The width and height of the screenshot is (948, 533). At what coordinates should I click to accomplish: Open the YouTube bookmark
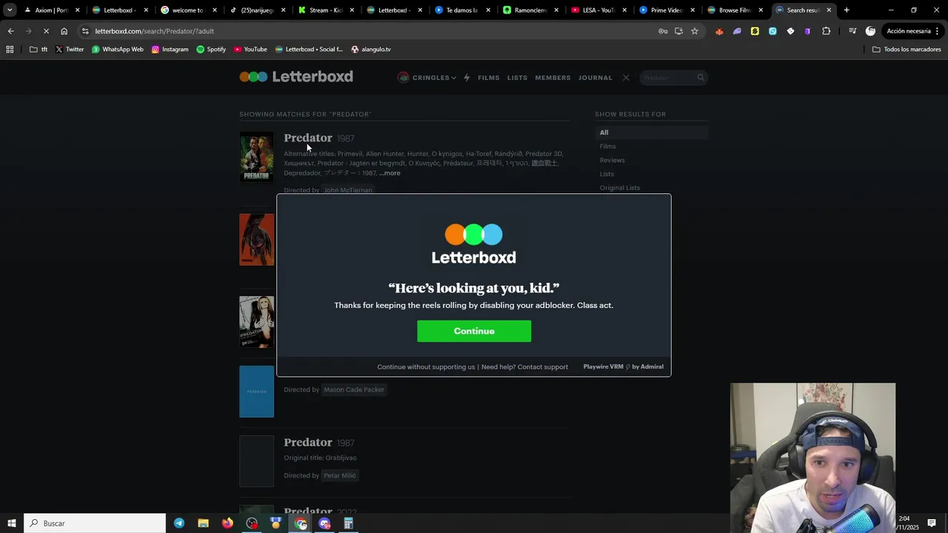coord(250,50)
